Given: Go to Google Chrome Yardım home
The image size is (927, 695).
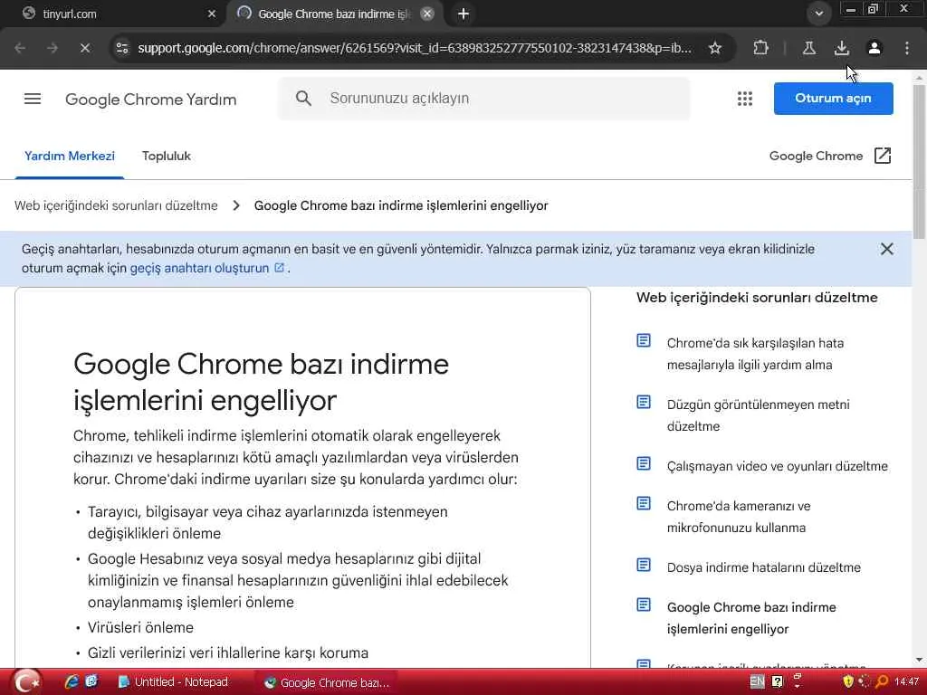Looking at the screenshot, I should (x=151, y=100).
